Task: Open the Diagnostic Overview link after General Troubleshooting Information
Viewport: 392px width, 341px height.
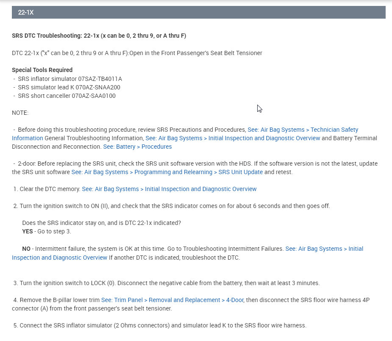Action: pyautogui.click(x=233, y=138)
